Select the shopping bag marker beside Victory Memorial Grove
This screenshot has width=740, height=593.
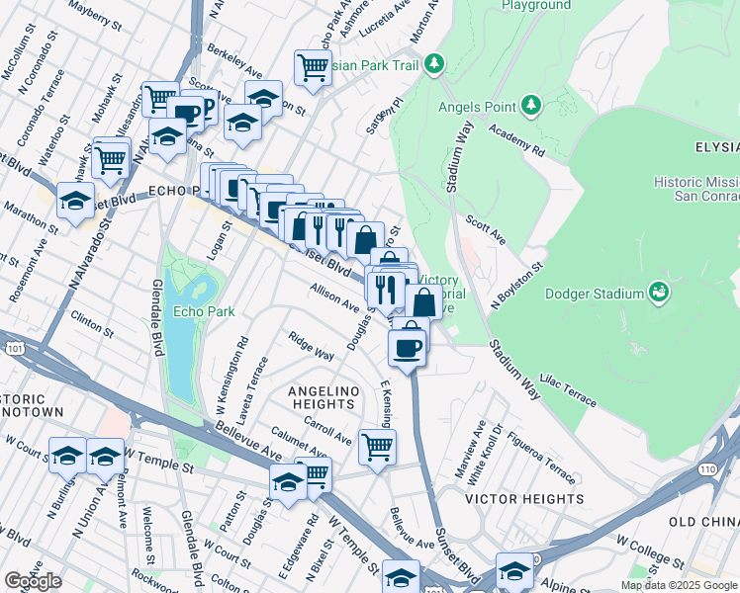[x=423, y=303]
